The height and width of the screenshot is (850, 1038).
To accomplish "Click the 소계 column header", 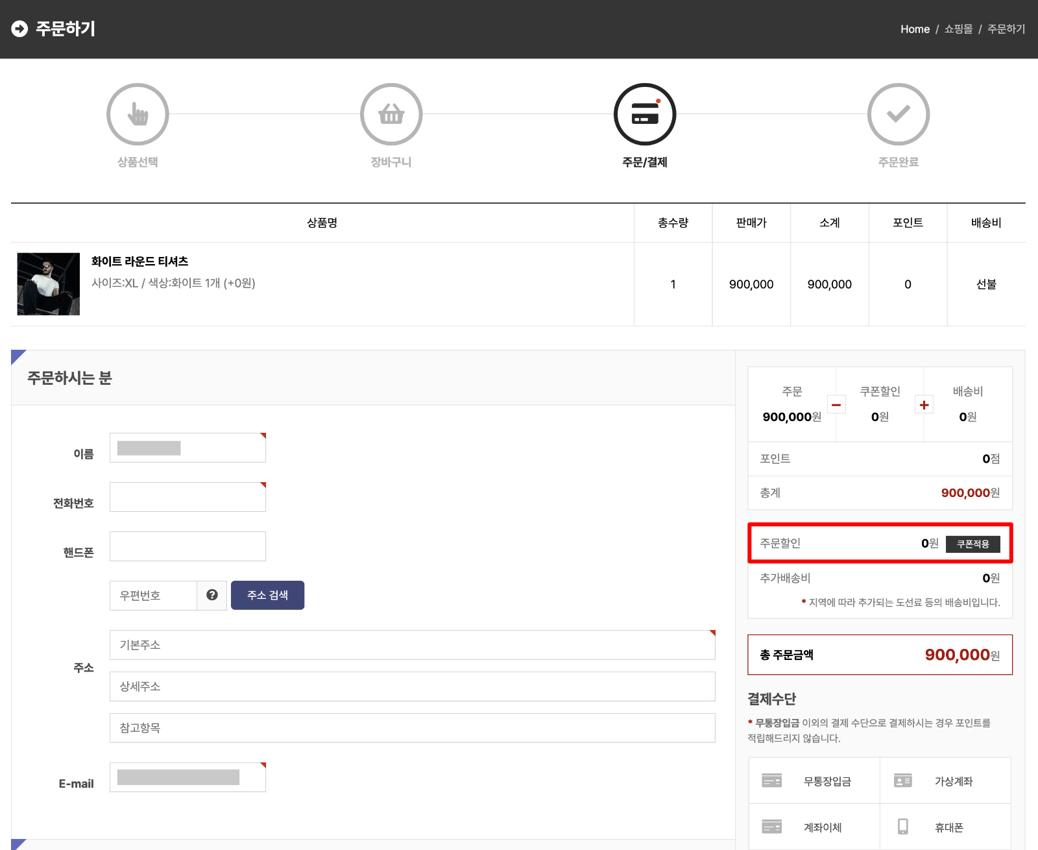I will point(830,223).
